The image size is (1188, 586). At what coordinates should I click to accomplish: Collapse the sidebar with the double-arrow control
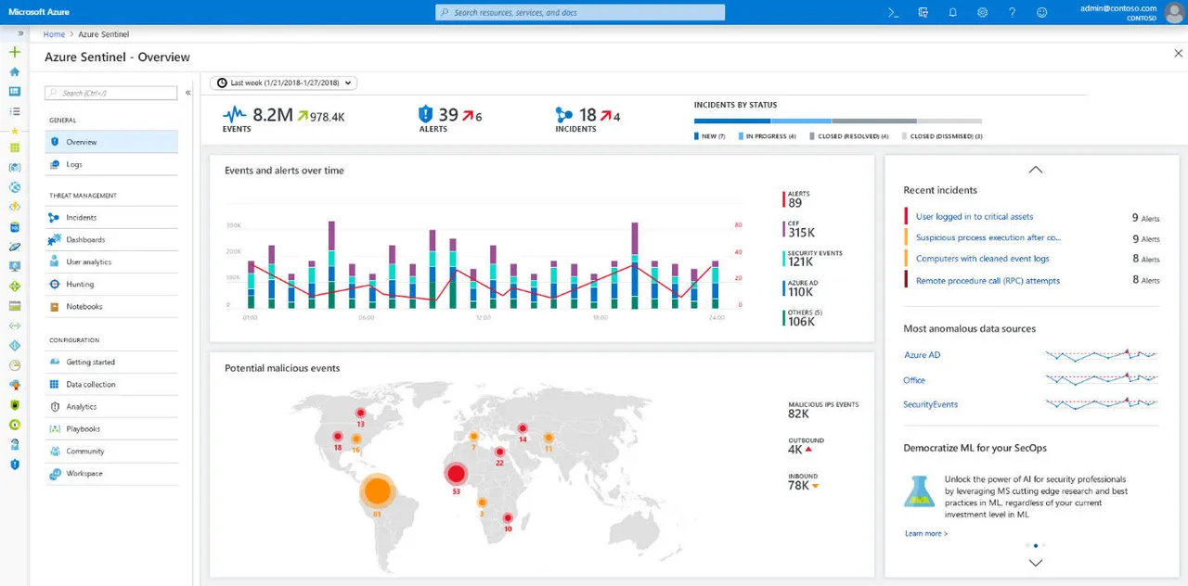point(188,92)
